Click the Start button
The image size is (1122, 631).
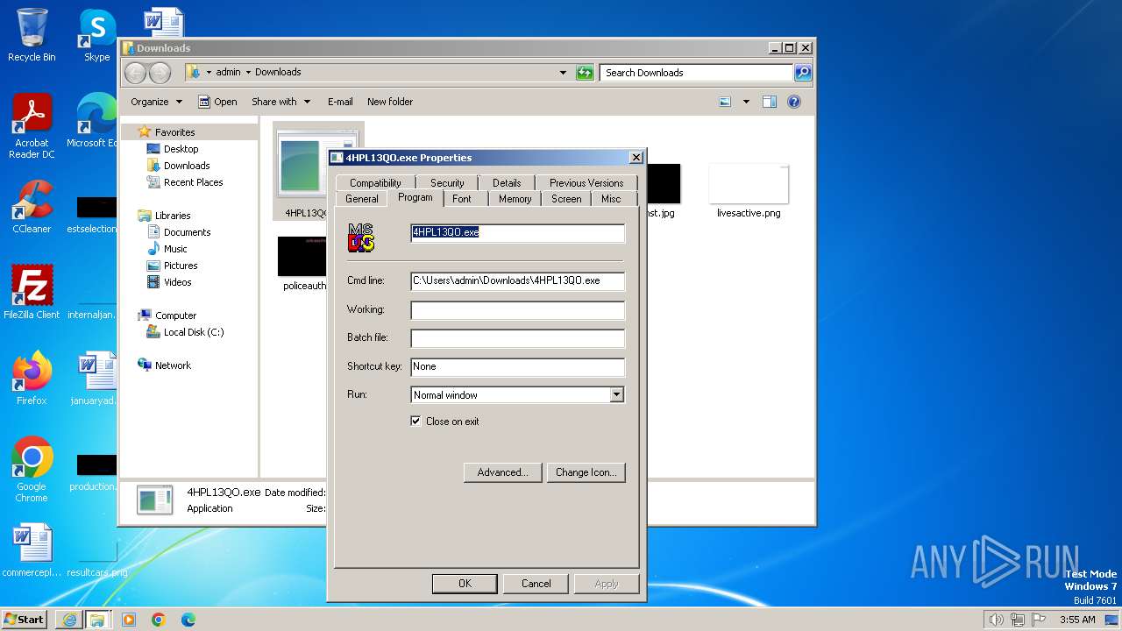[25, 619]
